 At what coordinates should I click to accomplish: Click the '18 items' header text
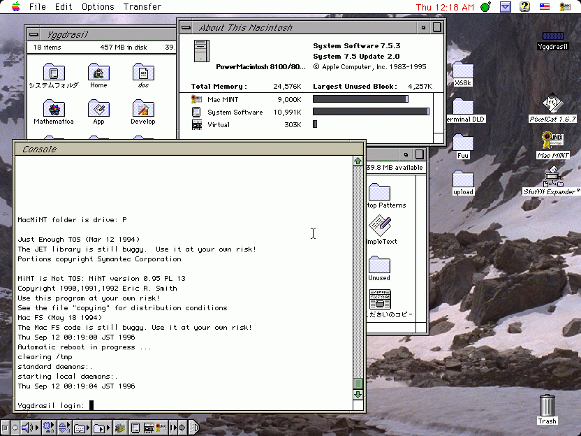coord(47,47)
